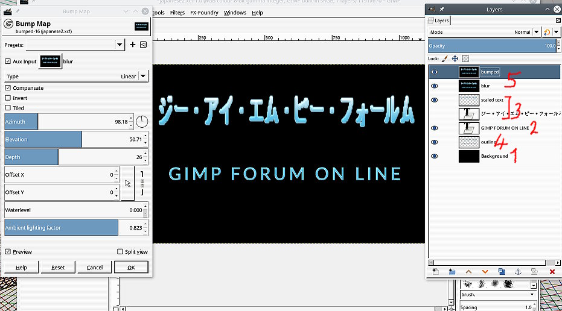The width and height of the screenshot is (562, 311).
Task: Hide the Background layer
Action: [x=435, y=156]
